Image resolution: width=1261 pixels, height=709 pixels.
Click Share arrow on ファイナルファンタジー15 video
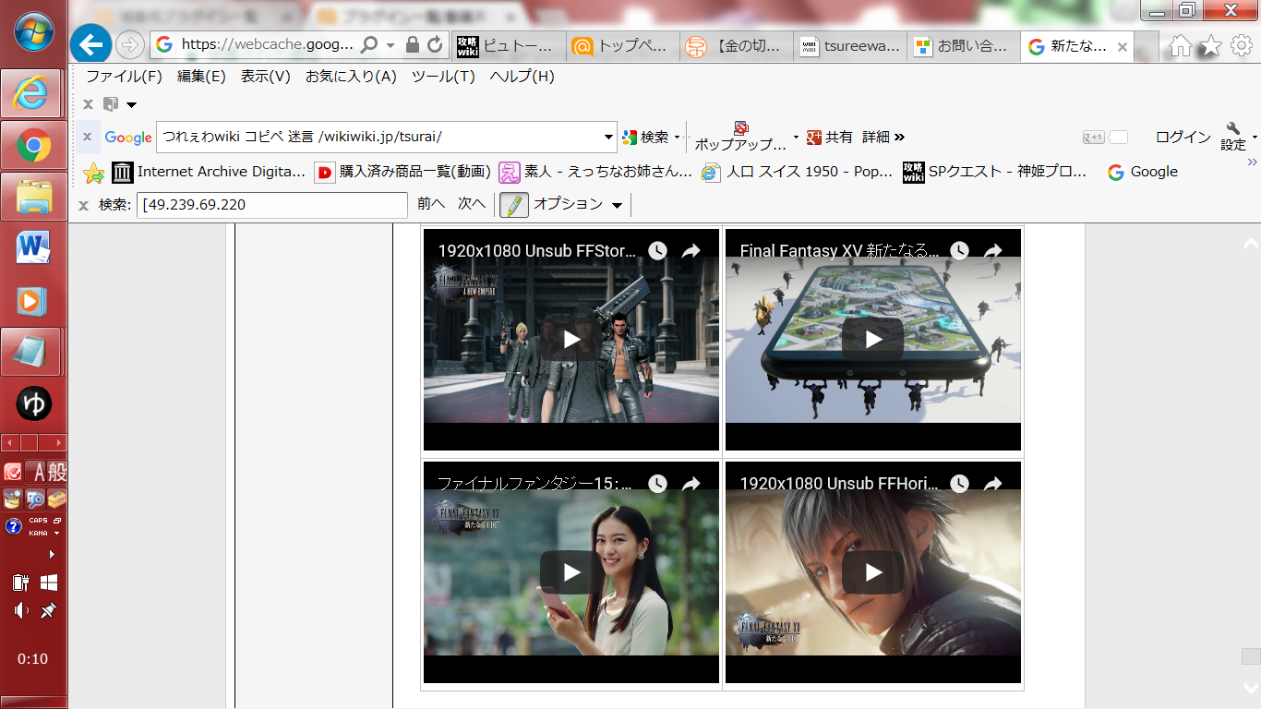[x=691, y=483]
